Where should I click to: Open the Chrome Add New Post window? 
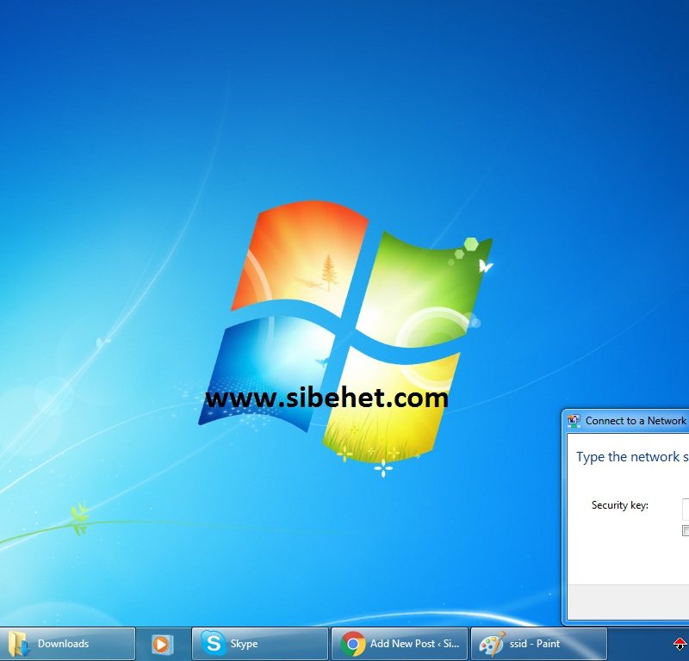tap(400, 645)
